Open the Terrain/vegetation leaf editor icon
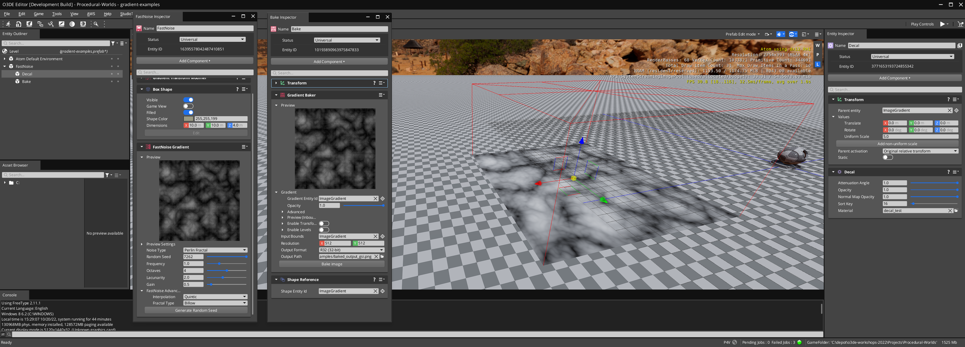 [29, 24]
